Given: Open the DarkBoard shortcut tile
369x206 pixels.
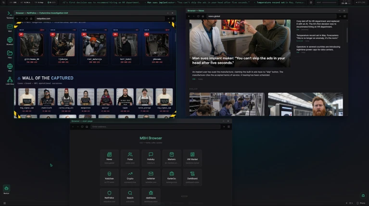Looking at the screenshot, I should pos(192,177).
